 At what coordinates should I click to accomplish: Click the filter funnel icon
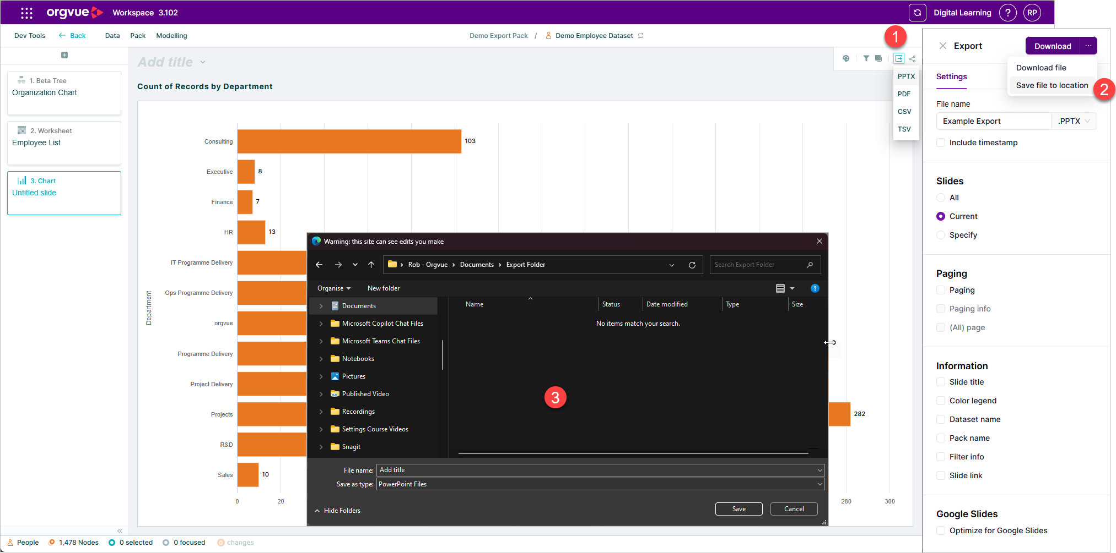click(866, 58)
